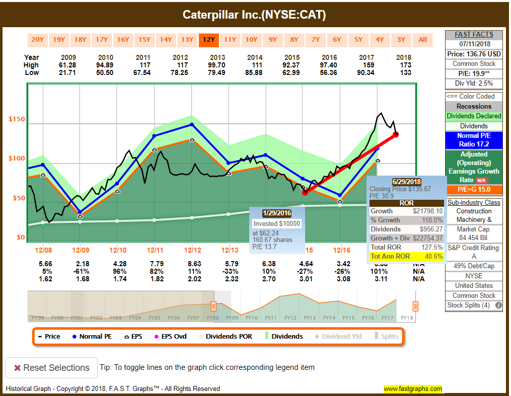
Task: Select the 20Y time range tab
Action: coord(37,40)
